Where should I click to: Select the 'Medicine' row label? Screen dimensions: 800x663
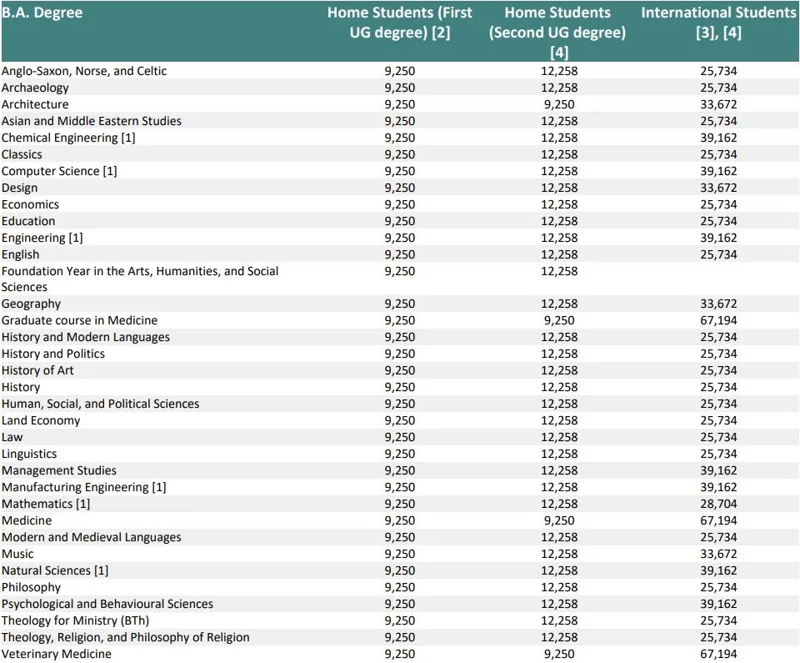[x=27, y=520]
